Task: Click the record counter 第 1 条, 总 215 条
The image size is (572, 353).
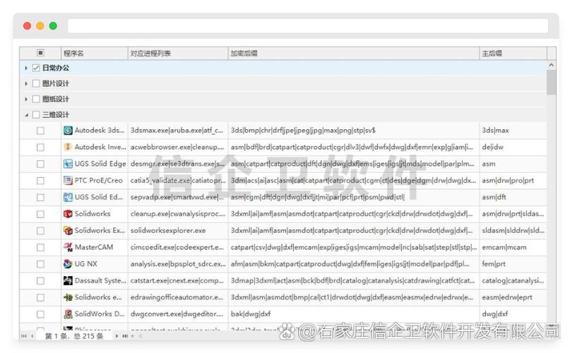Action: (x=74, y=336)
